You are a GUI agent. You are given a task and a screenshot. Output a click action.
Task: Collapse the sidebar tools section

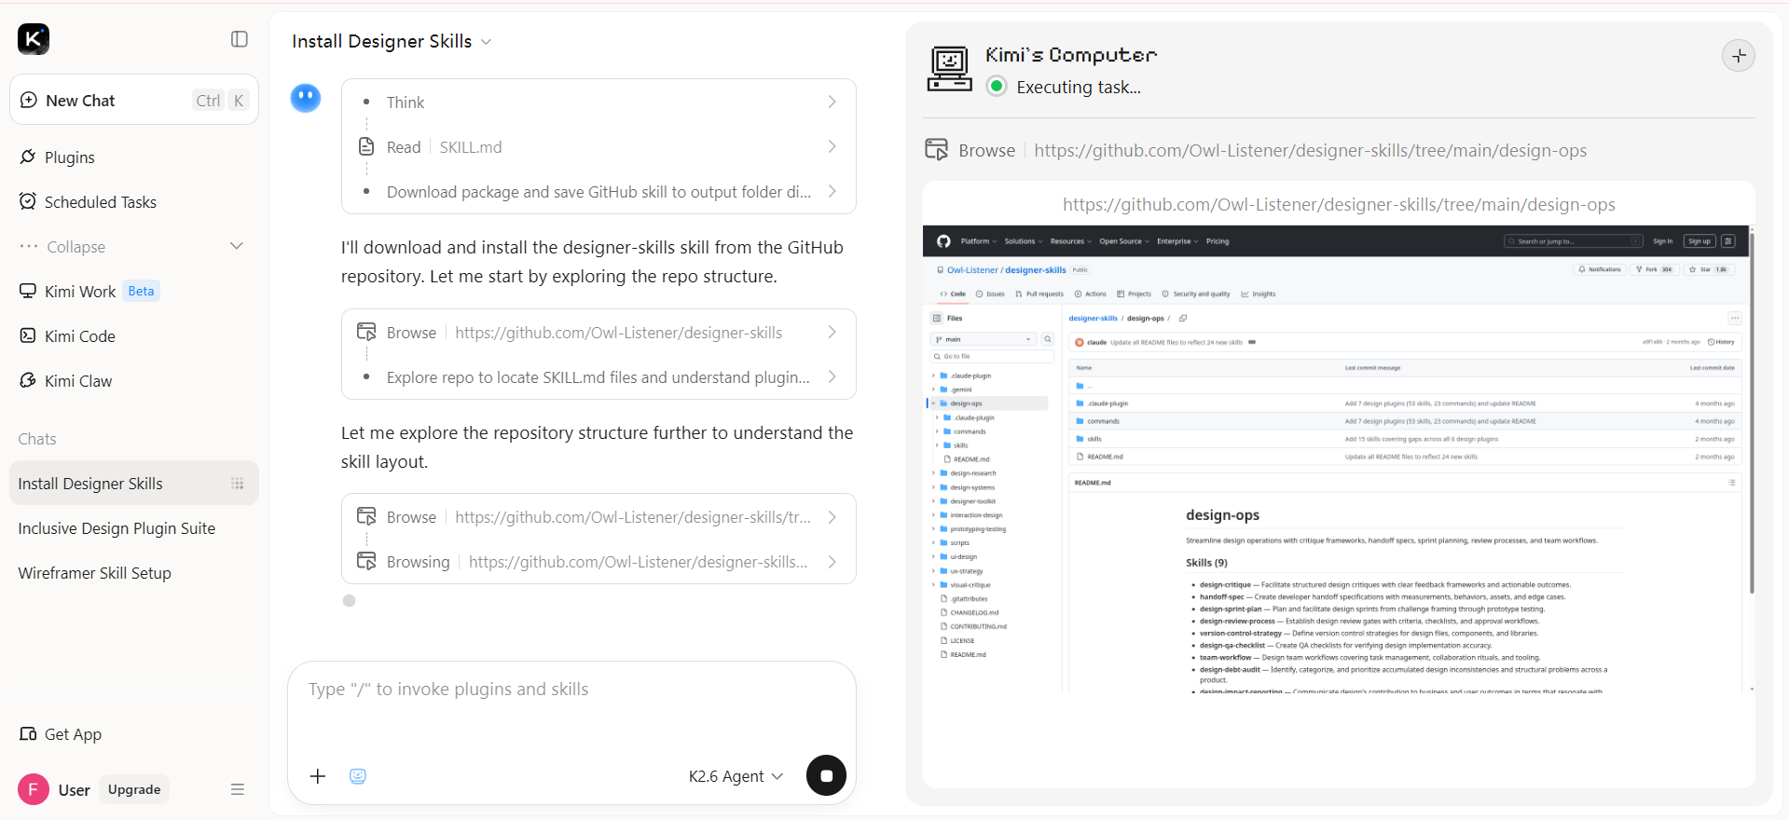(131, 247)
